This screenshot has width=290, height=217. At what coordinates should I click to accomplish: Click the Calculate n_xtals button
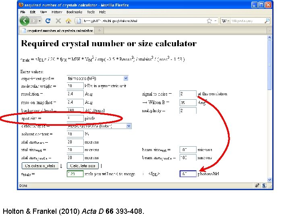[x=40, y=166]
